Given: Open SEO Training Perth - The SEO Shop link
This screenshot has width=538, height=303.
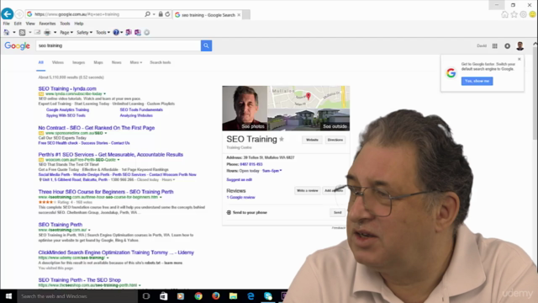Looking at the screenshot, I should [79, 280].
